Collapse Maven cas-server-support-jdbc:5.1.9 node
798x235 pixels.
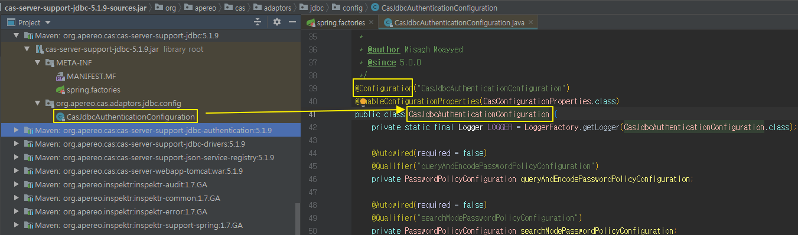(16, 35)
